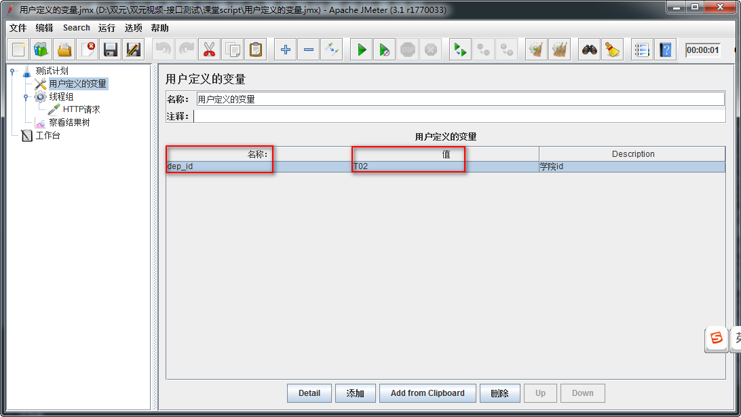Click the Undo arrow icon

[164, 50]
